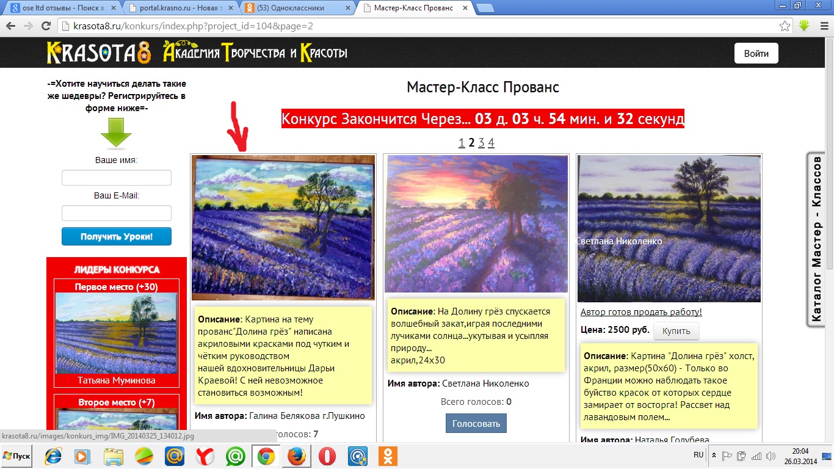Go to pagination page 3
Viewport: 834px width, 469px height.
[x=481, y=142]
